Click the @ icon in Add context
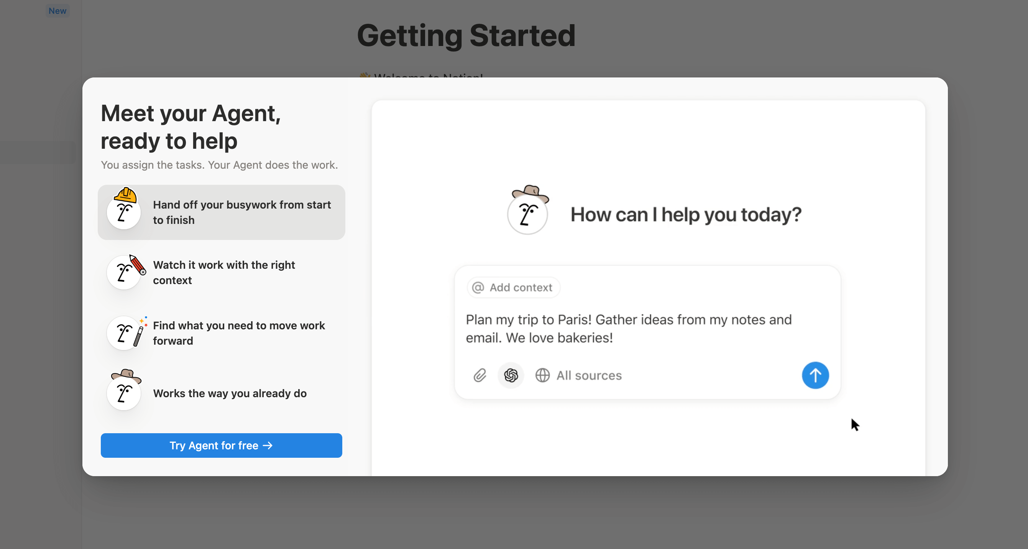Screen dimensions: 1028x549 click(478, 288)
